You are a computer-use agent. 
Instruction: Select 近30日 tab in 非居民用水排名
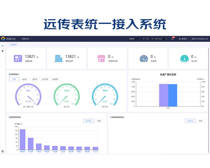click(190, 121)
